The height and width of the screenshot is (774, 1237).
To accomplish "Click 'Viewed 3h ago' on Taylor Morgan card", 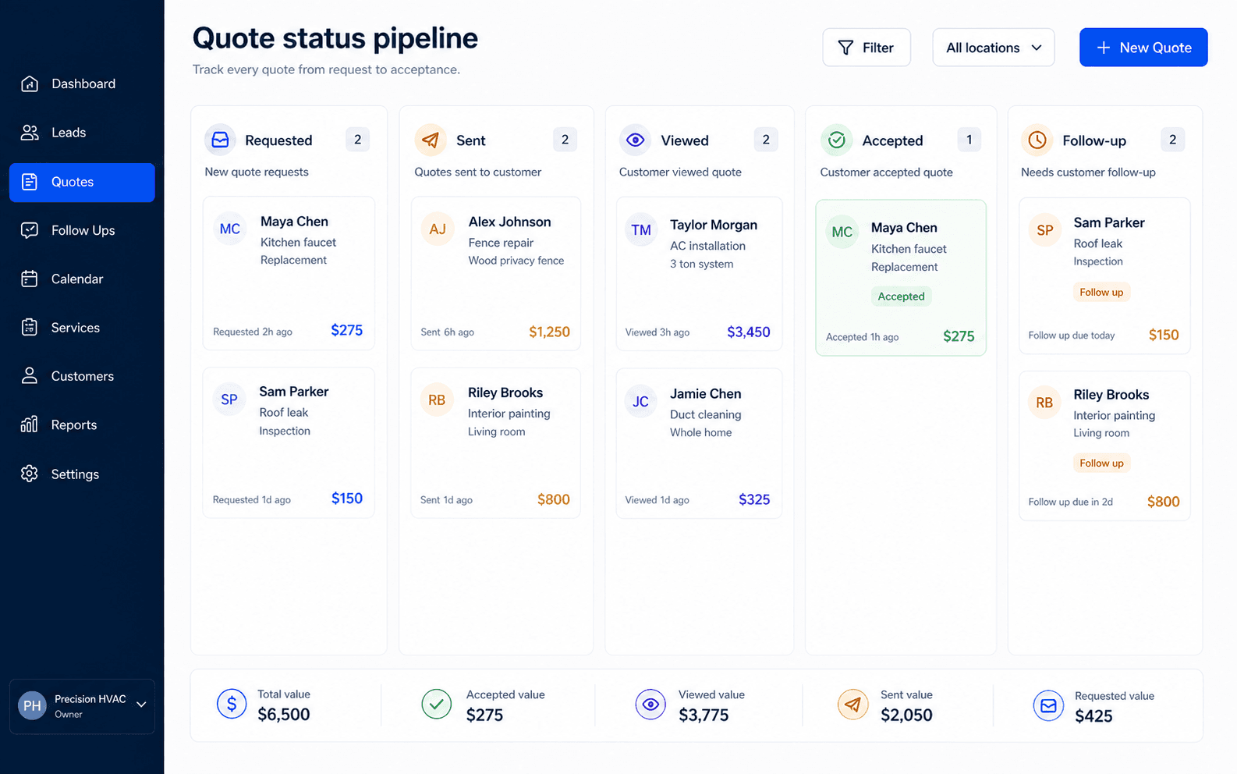I will pos(657,332).
